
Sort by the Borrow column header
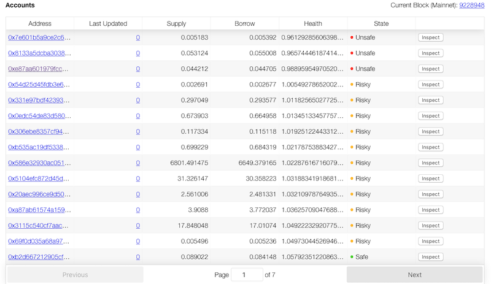pos(244,23)
